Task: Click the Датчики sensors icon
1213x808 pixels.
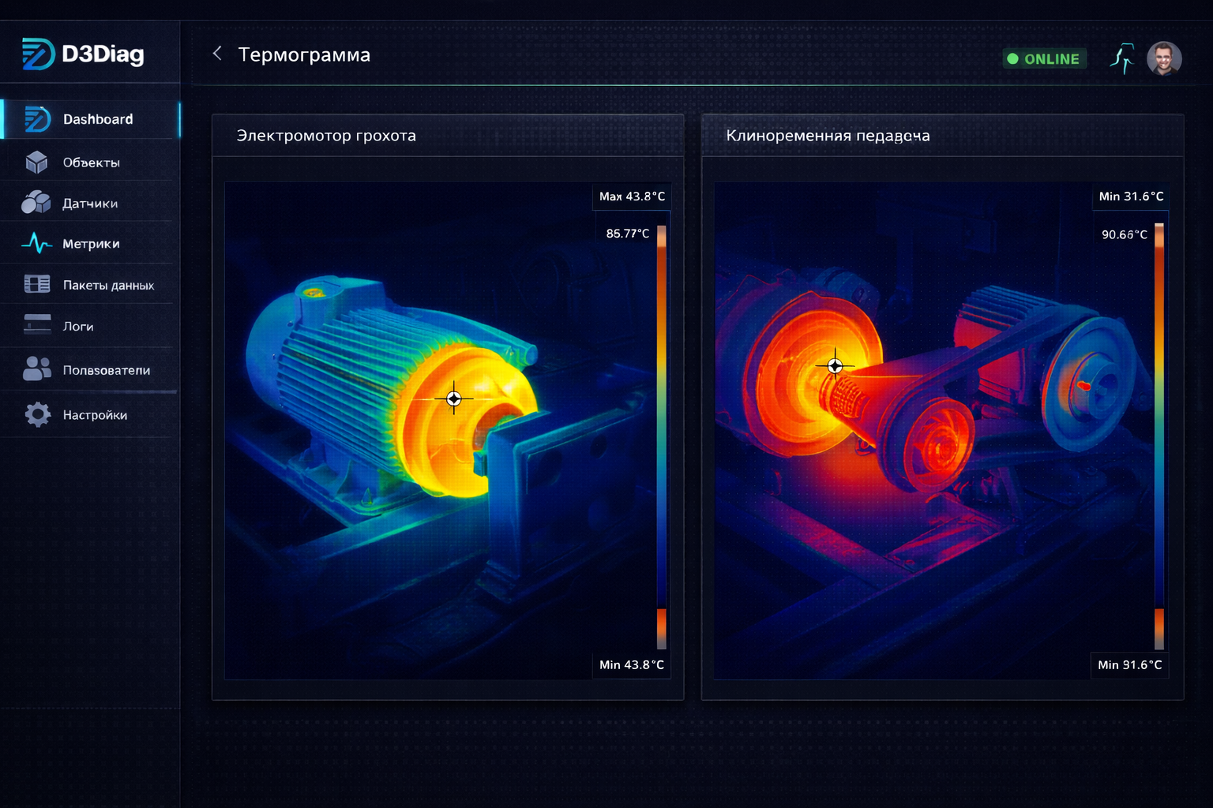Action: pos(36,203)
